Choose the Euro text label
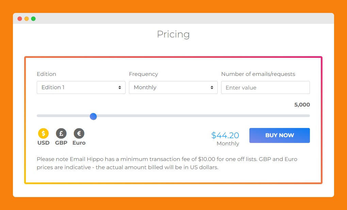 click(79, 143)
